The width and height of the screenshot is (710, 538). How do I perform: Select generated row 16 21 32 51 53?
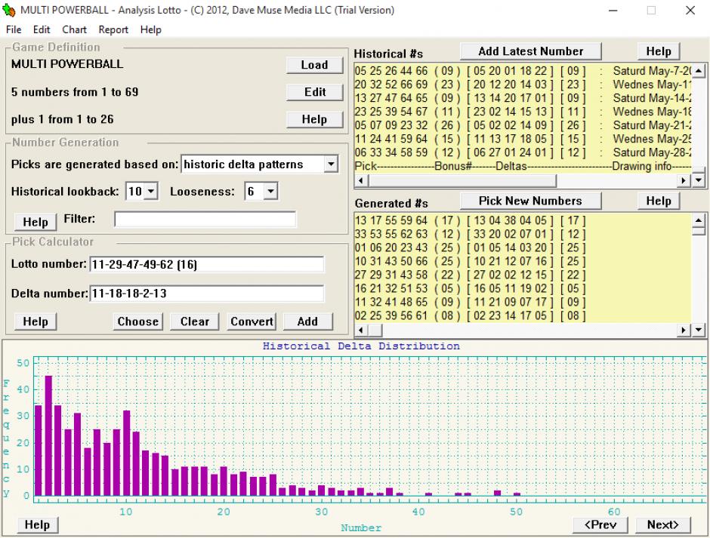(x=523, y=289)
